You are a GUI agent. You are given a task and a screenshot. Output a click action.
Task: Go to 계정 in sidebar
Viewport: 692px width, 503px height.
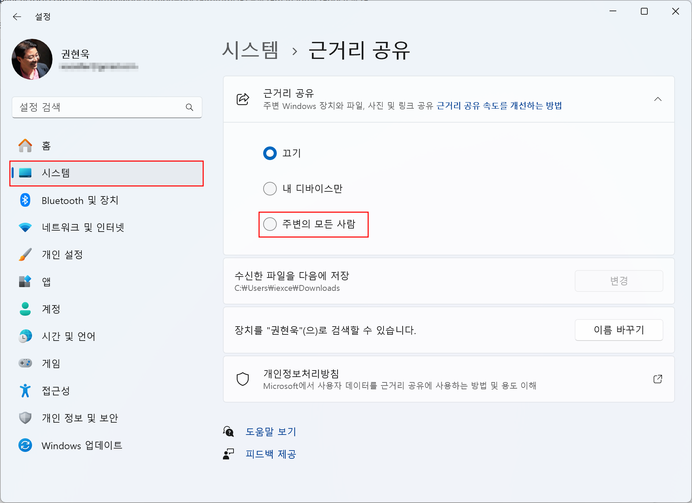(51, 309)
